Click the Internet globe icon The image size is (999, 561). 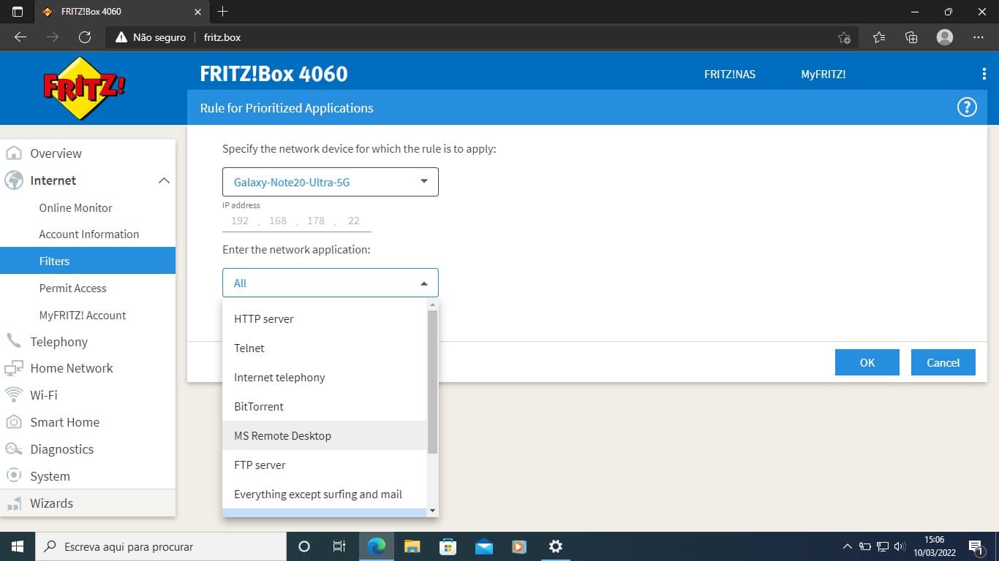(13, 180)
